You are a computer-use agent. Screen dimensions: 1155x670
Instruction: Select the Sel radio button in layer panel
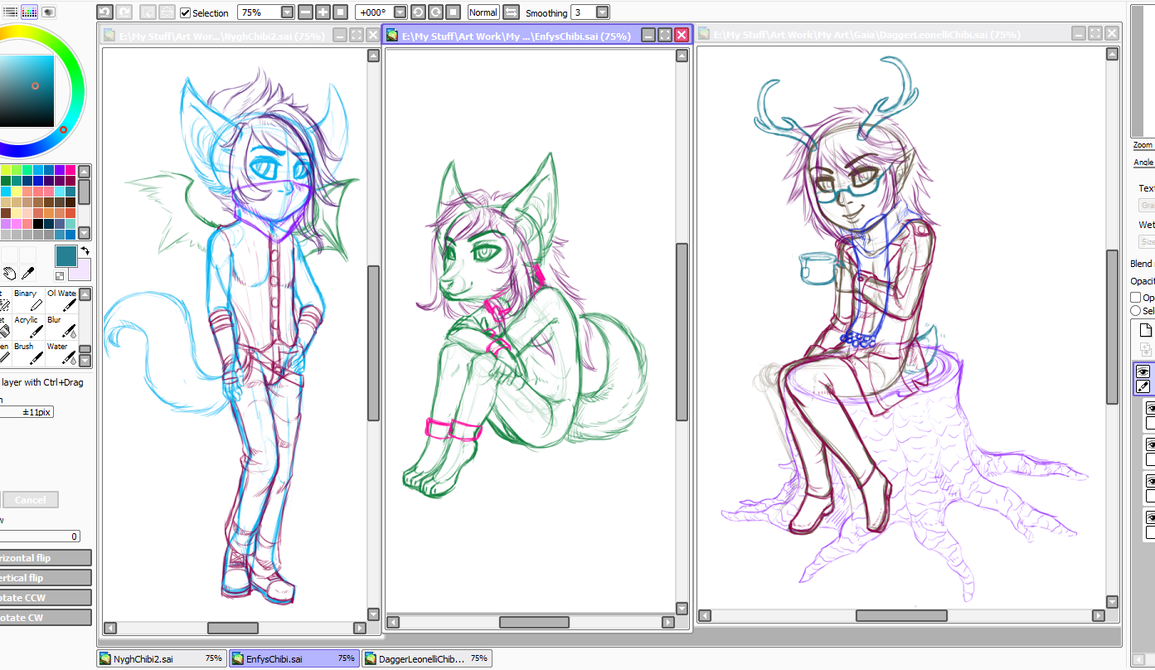pyautogui.click(x=1136, y=310)
